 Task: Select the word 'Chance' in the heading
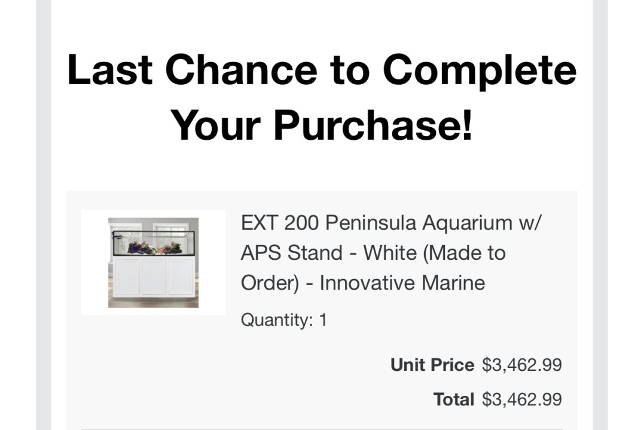(241, 70)
